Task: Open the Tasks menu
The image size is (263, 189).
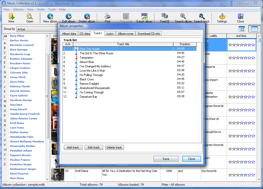Action: [x=41, y=9]
